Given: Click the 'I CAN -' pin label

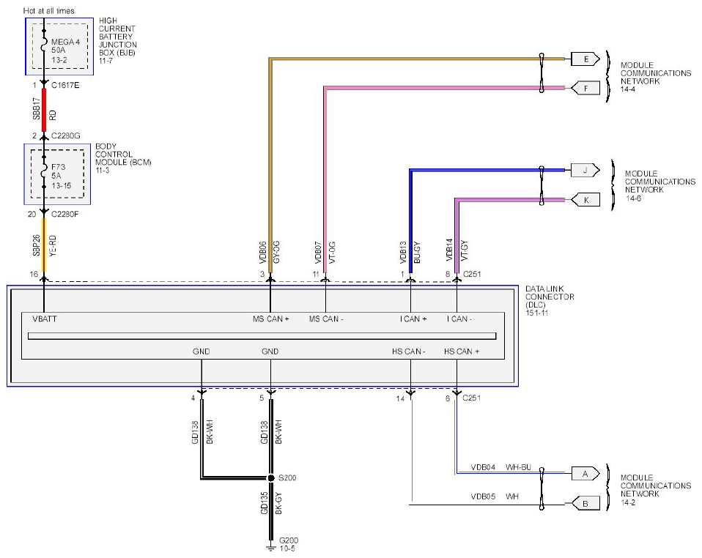Looking at the screenshot, I should tap(459, 319).
